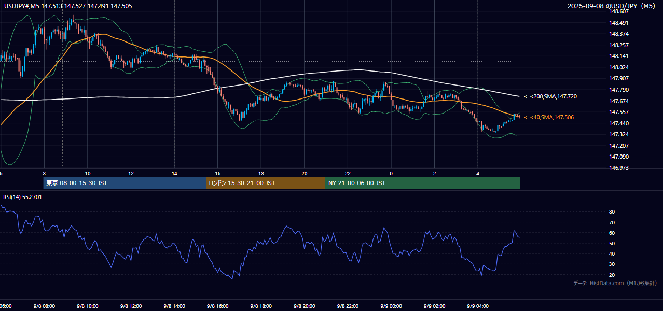The image size is (663, 311).
Task: Click hour tick 16 under the price chart
Action: coord(218,173)
